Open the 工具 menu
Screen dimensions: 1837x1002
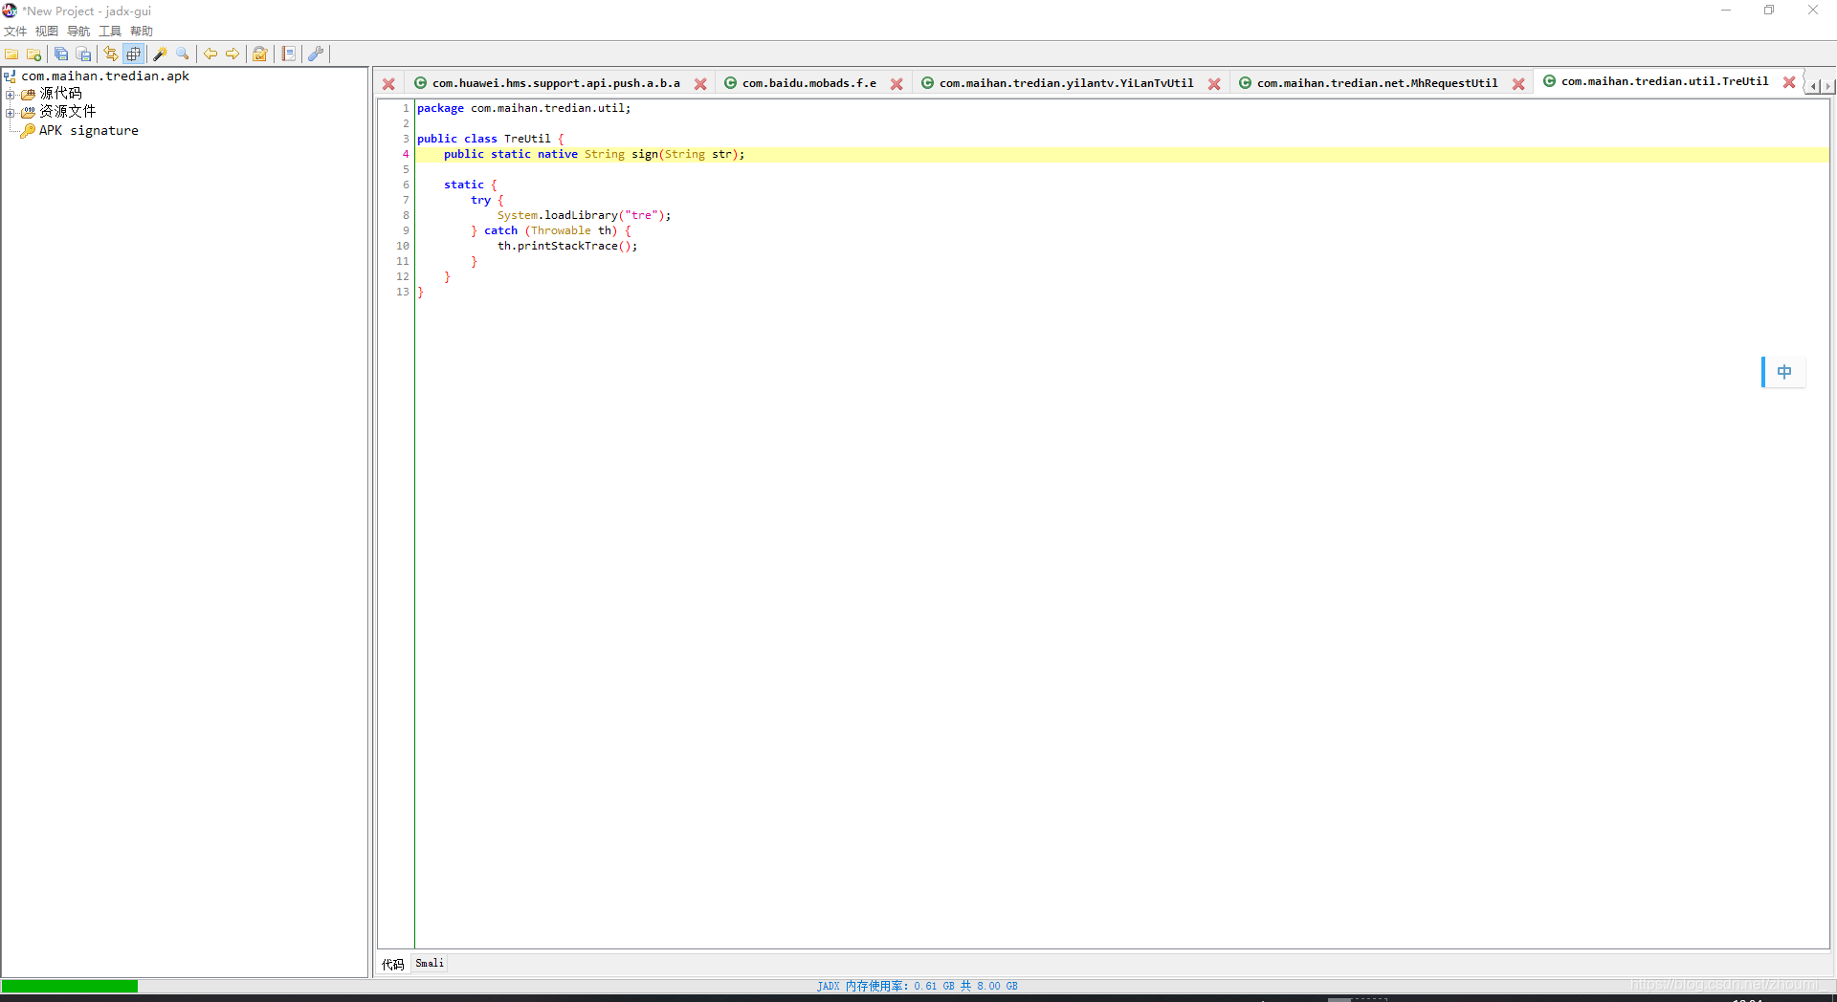pyautogui.click(x=110, y=32)
